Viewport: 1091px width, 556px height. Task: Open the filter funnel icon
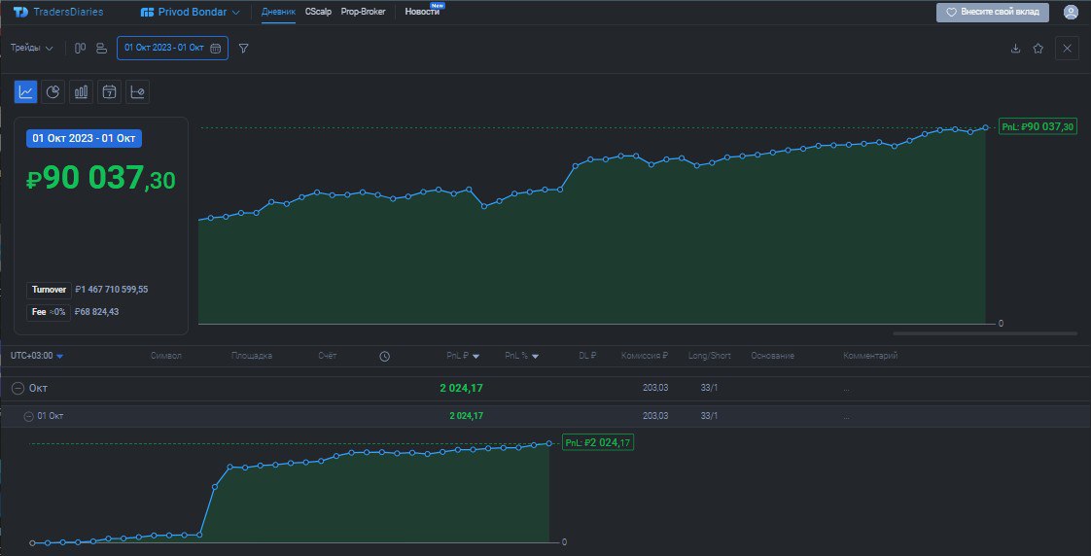(243, 48)
